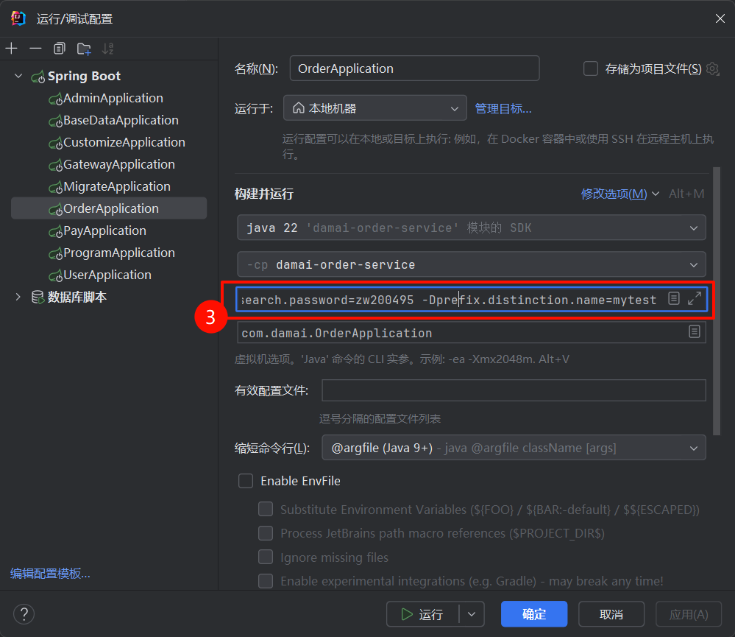Close the 运行/调试配置 dialog
735x637 pixels.
pos(720,18)
